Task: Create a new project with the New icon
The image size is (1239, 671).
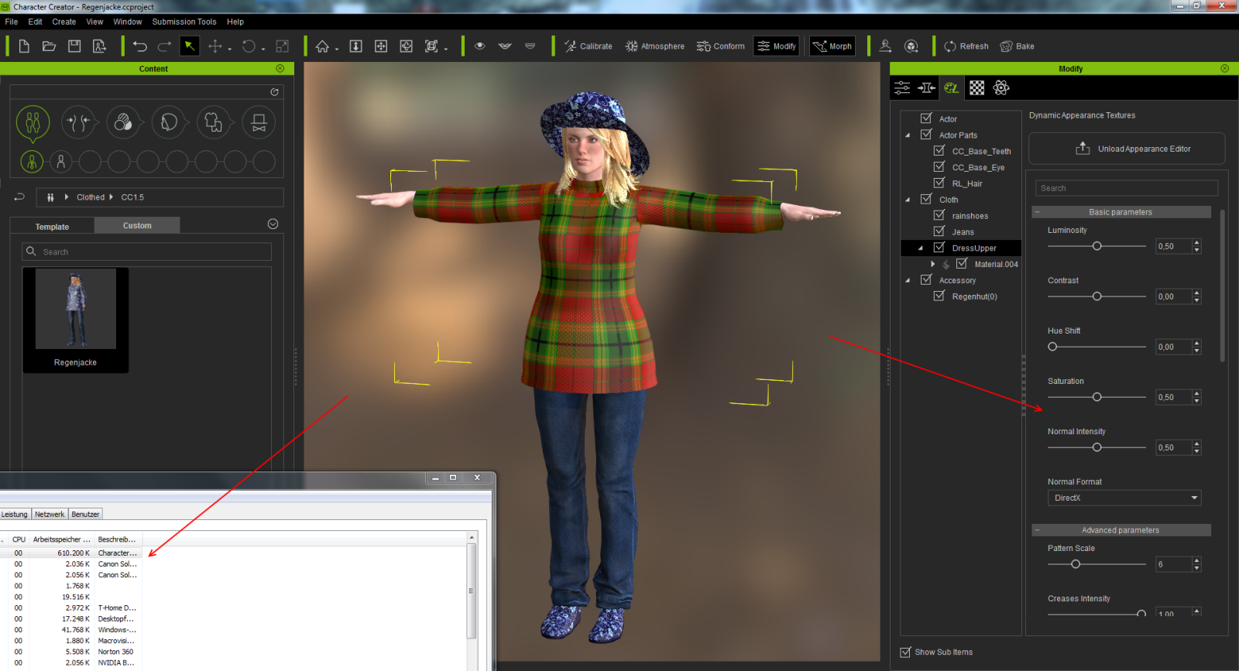Action: click(24, 46)
